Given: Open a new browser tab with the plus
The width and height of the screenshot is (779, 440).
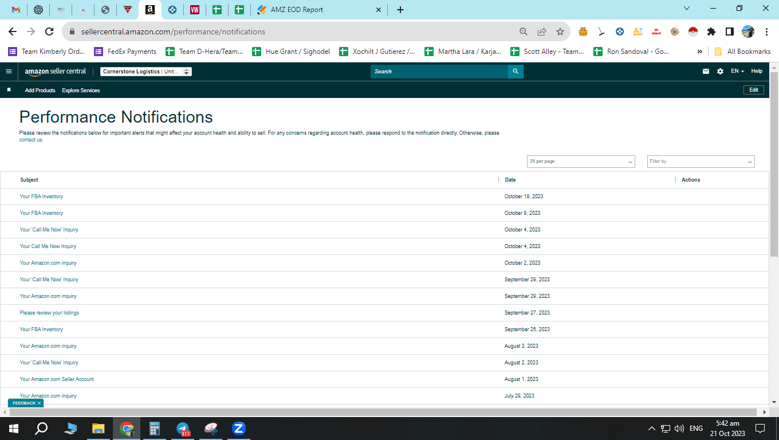Looking at the screenshot, I should pyautogui.click(x=400, y=10).
